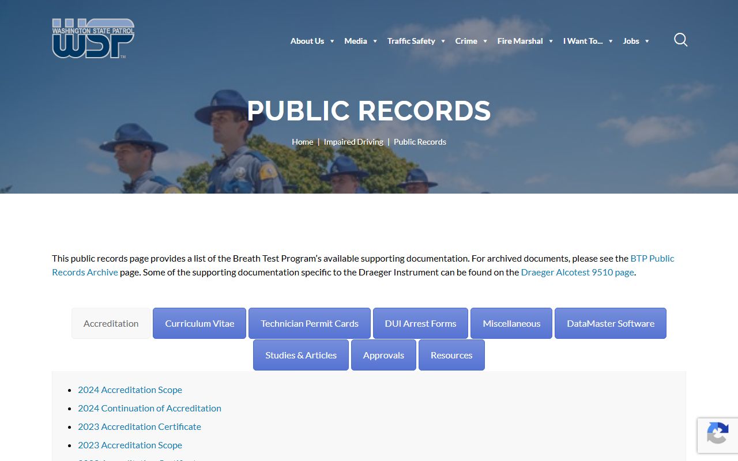Image resolution: width=738 pixels, height=461 pixels.
Task: Expand the Fire Marshal dropdown arrow
Action: 551,41
